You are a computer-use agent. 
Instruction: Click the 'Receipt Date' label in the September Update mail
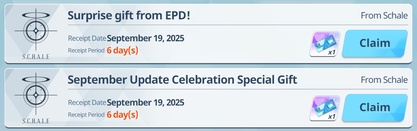pos(87,103)
